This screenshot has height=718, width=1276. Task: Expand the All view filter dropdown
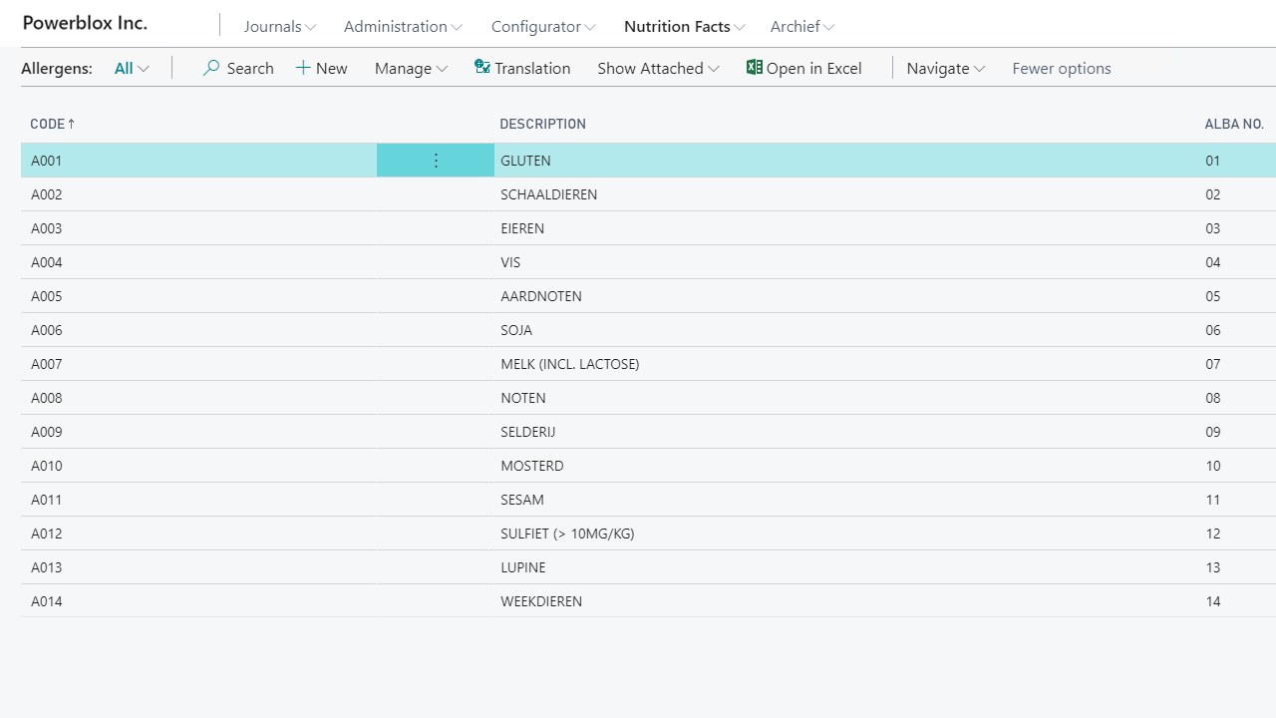click(x=132, y=68)
